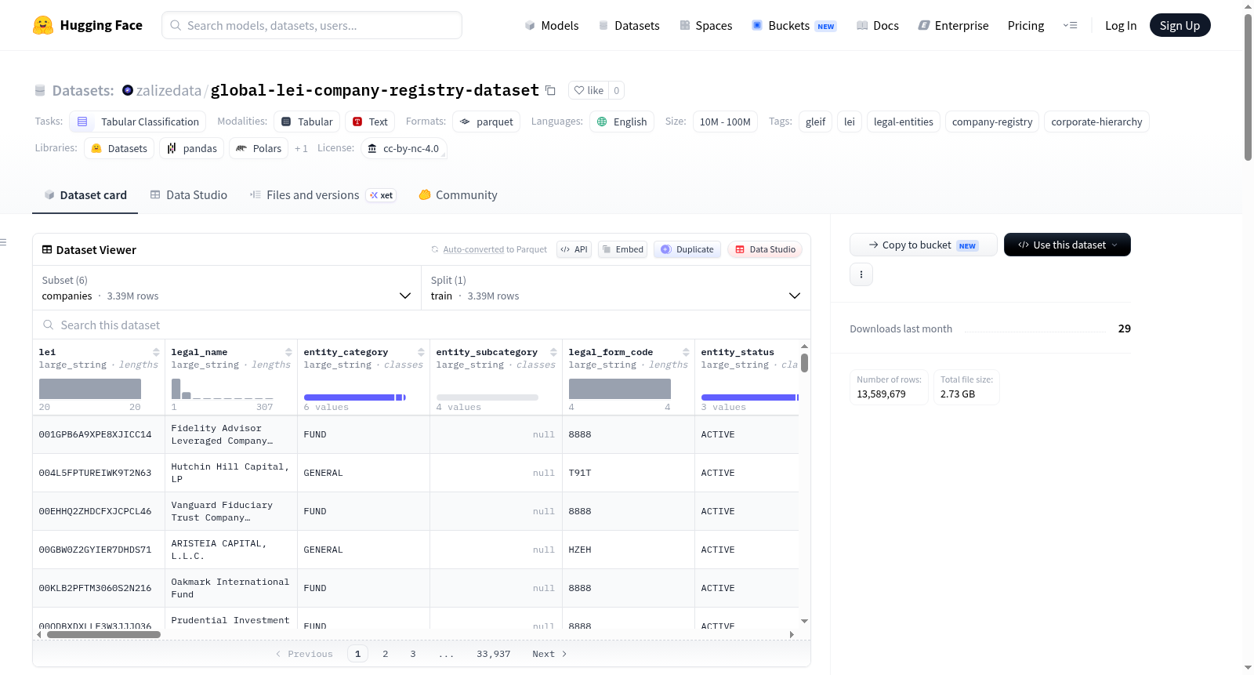Open Models in top navigation
This screenshot has width=1254, height=675.
click(552, 25)
